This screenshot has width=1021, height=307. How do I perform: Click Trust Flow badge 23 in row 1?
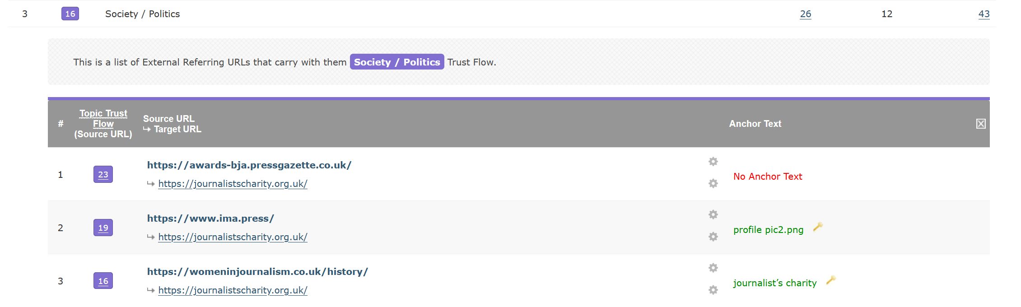[103, 175]
